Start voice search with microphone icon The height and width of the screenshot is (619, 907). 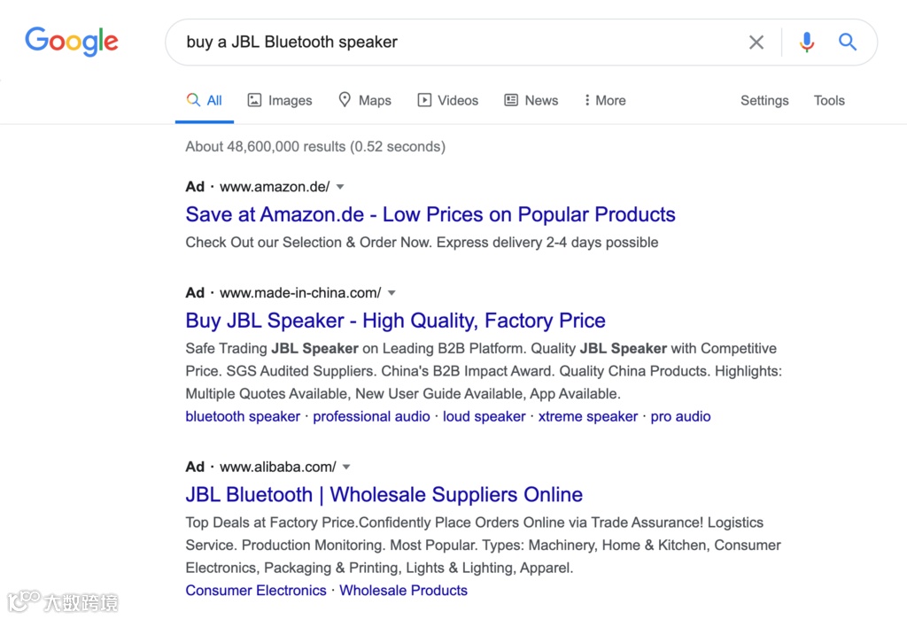tap(806, 42)
